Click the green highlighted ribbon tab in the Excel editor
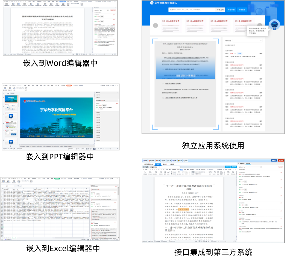The image size is (285, 262). tap(57, 179)
